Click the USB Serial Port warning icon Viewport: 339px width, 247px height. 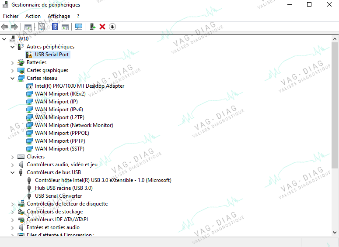(x=29, y=55)
